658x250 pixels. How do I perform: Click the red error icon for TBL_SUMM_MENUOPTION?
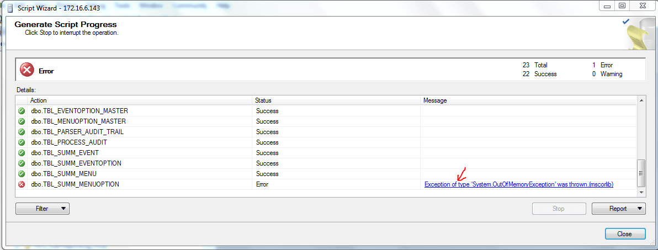coord(22,184)
